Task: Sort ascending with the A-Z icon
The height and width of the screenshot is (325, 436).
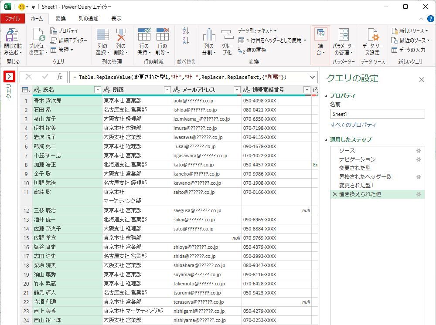Action: [186, 30]
